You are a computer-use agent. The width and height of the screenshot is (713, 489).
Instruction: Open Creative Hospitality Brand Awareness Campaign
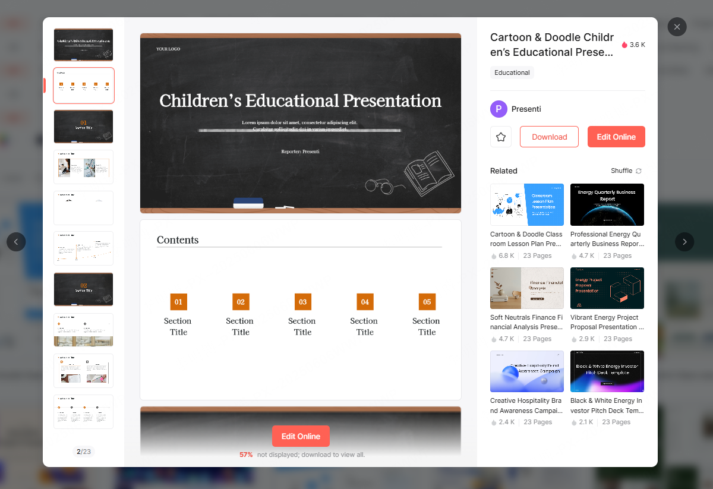(x=526, y=371)
